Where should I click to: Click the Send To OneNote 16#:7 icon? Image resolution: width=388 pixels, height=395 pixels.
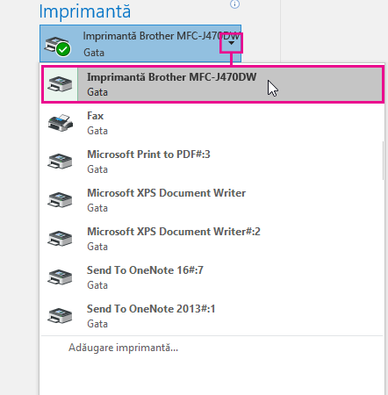[x=60, y=277]
